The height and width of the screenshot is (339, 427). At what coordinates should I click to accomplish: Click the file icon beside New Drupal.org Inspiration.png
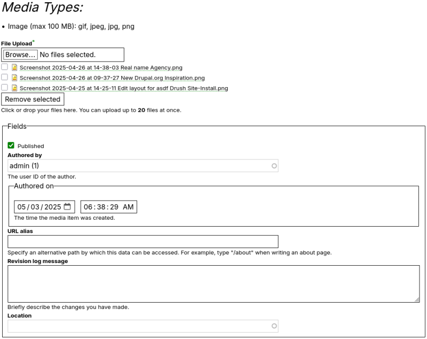(13, 78)
